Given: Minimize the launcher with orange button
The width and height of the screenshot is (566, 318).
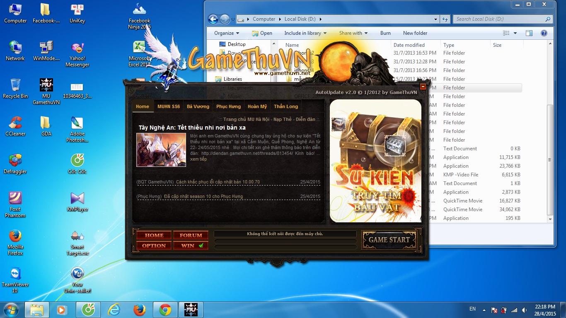Looking at the screenshot, I should [x=423, y=87].
